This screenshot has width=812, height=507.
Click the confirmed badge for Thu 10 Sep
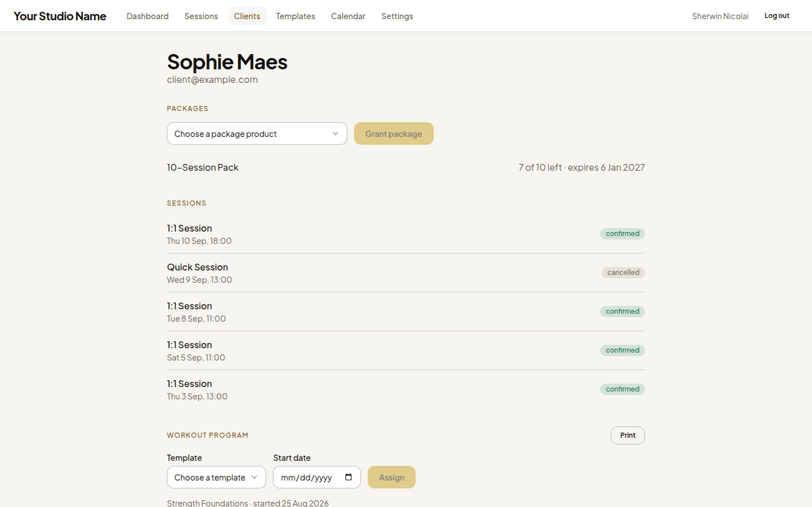click(x=622, y=234)
